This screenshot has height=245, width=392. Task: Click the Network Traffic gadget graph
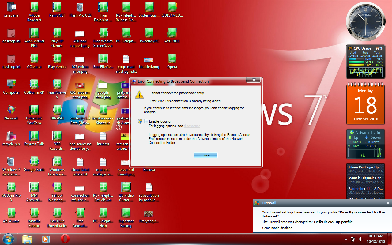tap(366, 153)
